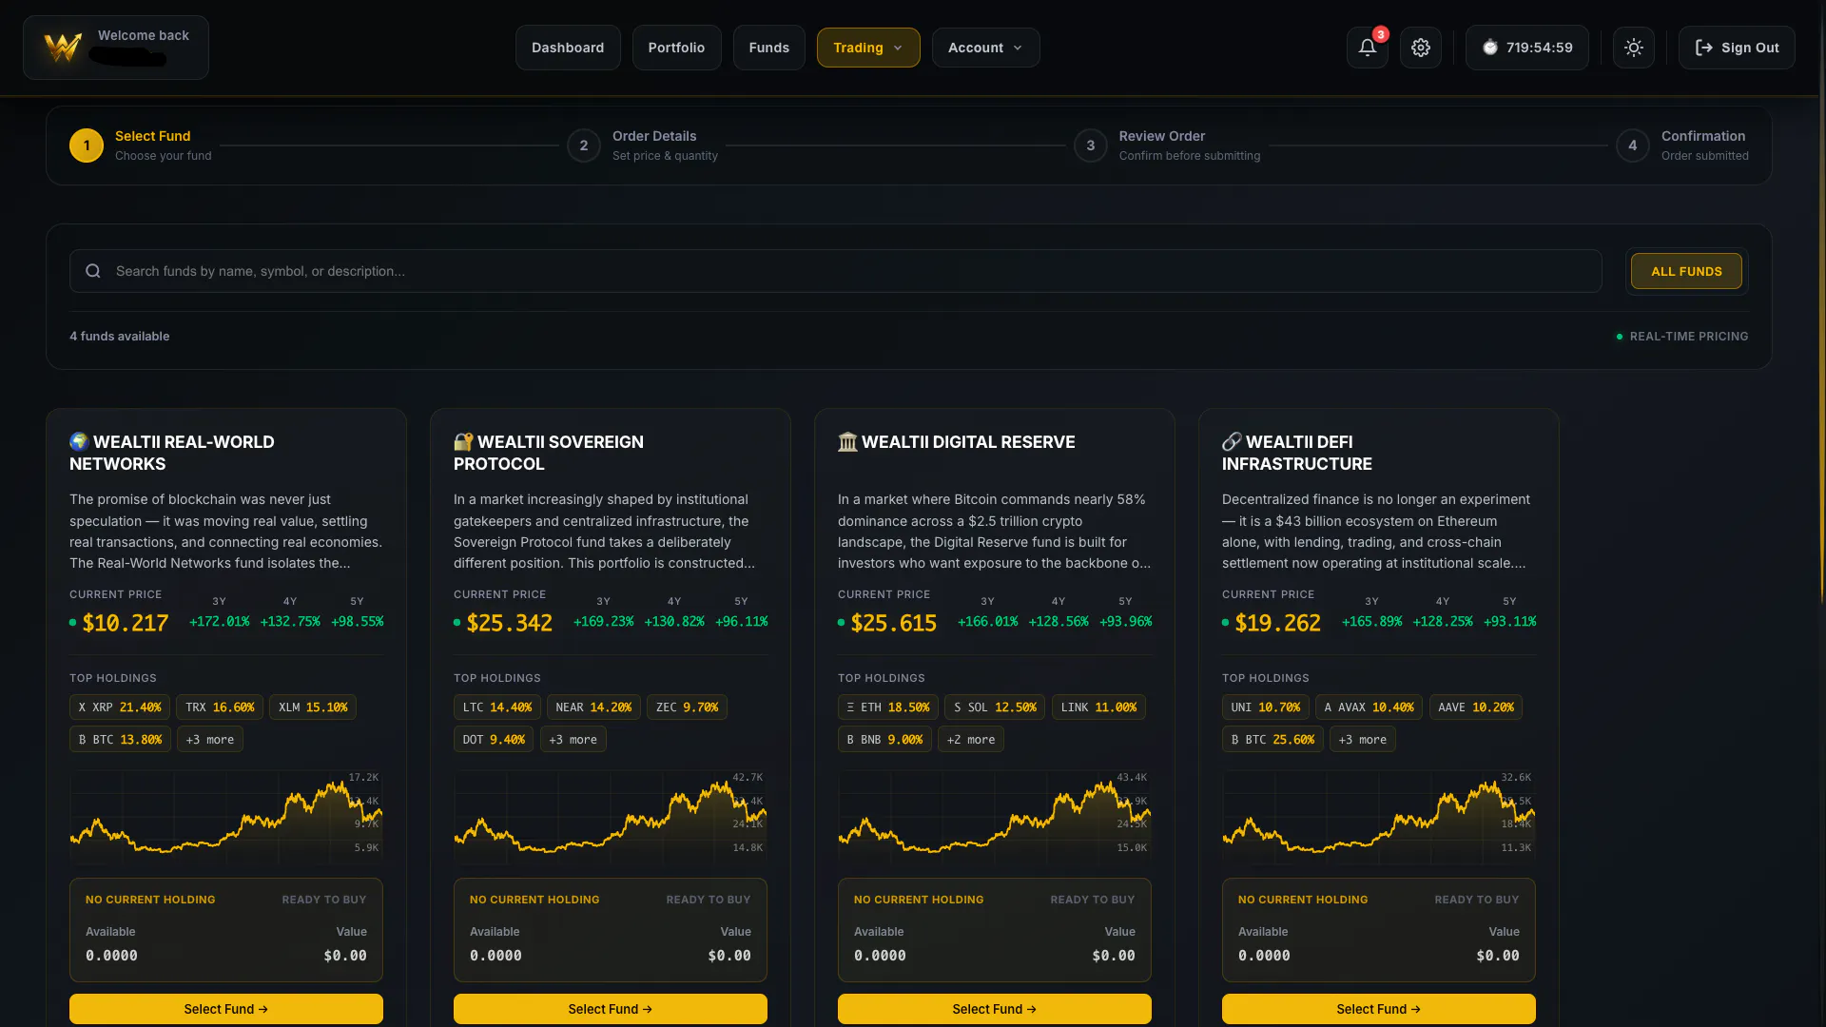Select Fund for Wealtii Digital Reserve
1826x1027 pixels.
(995, 1009)
